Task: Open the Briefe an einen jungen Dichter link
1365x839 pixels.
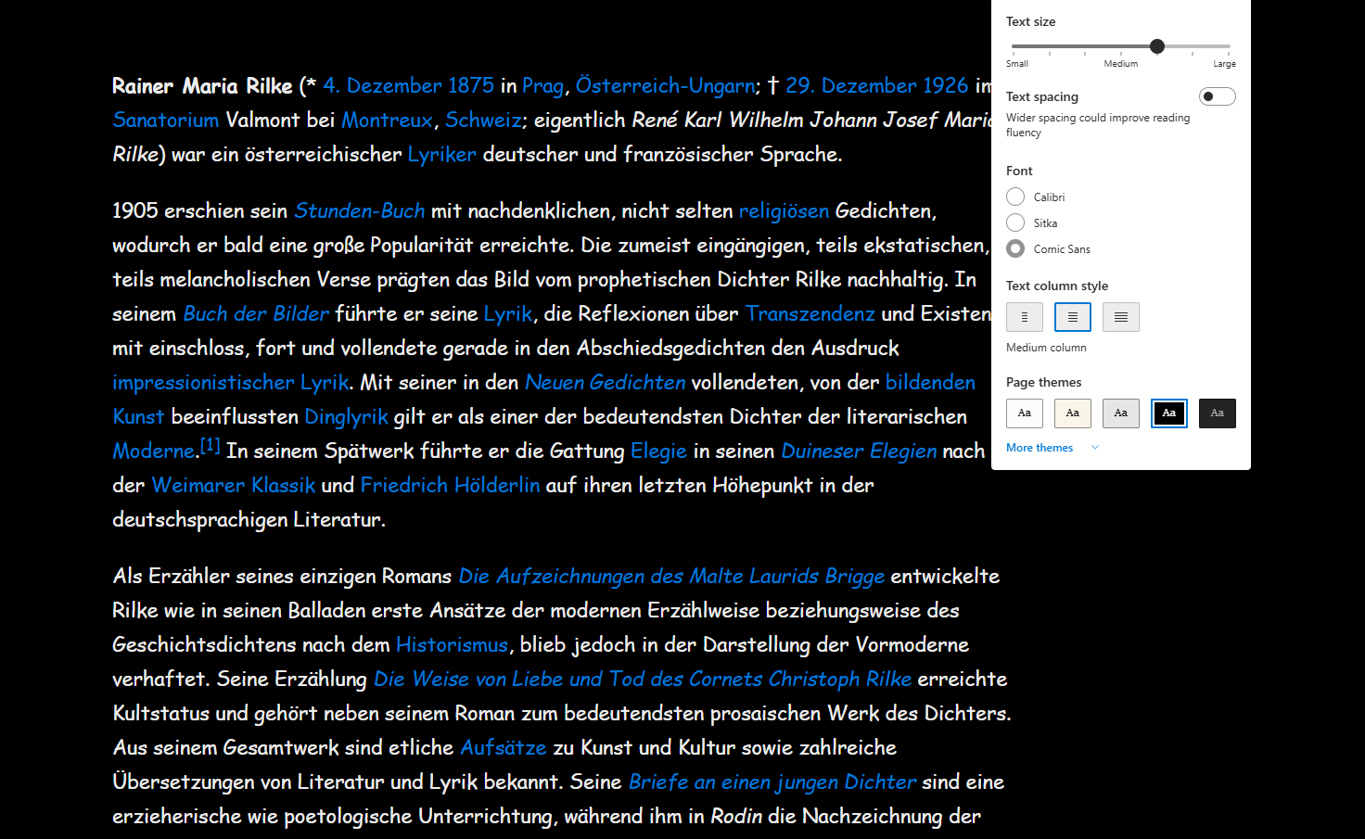Action: point(772,782)
